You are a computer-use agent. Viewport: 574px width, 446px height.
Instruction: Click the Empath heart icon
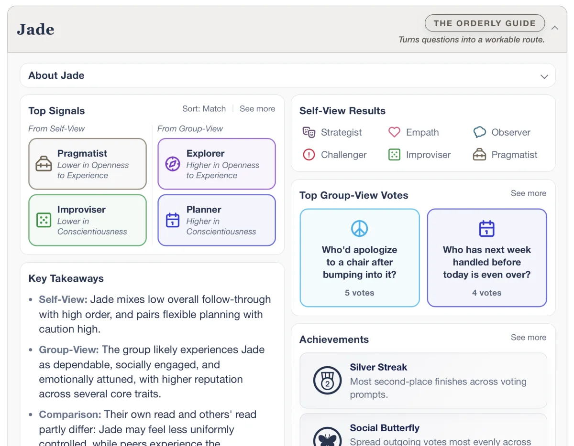coord(394,132)
